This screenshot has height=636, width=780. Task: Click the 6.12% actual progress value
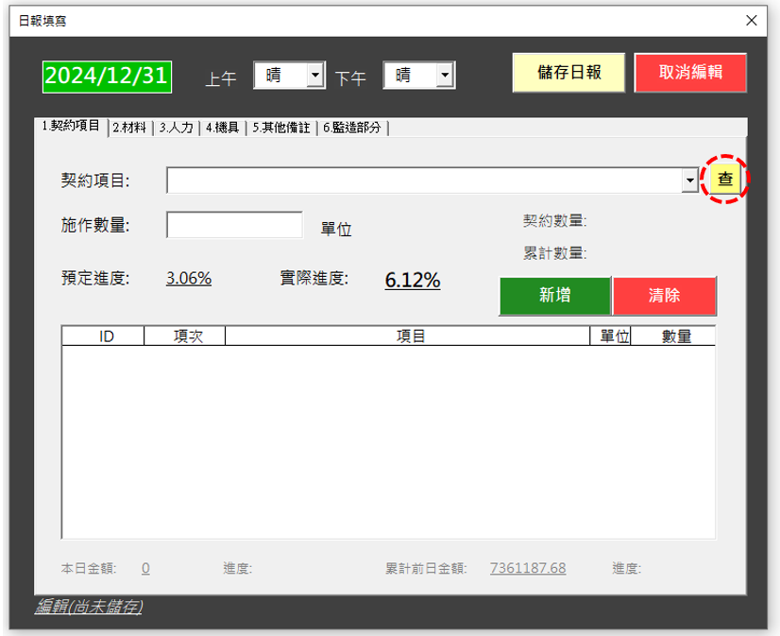(413, 280)
